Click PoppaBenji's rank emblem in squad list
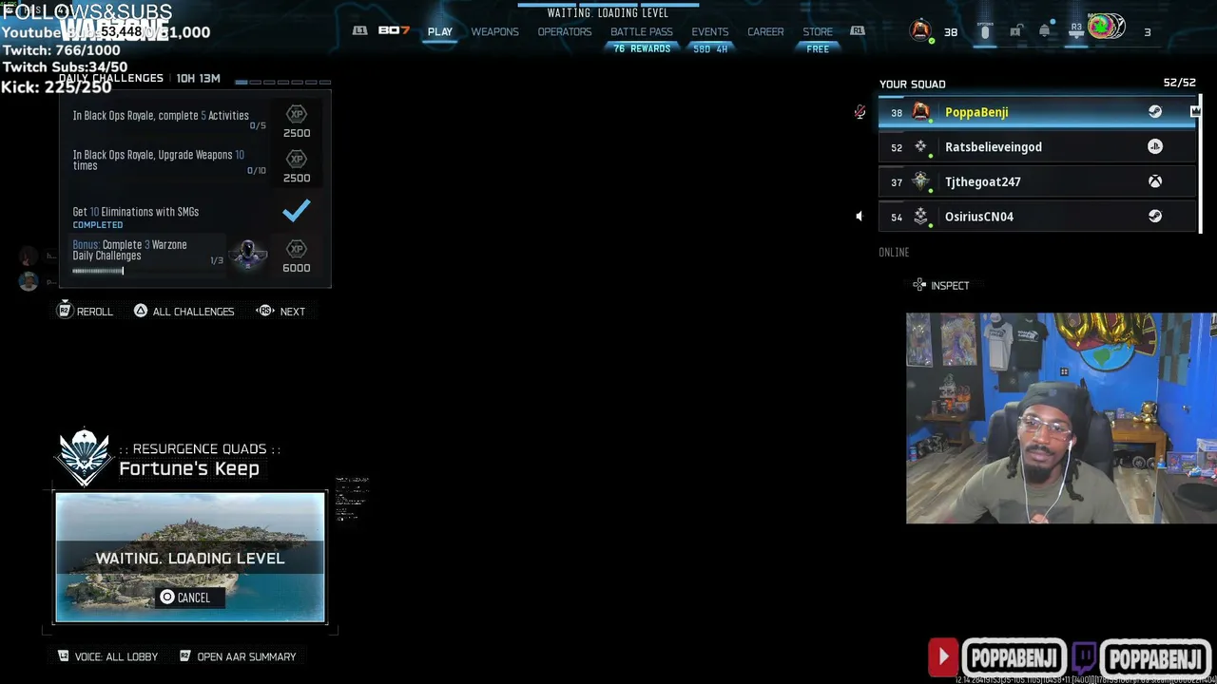The width and height of the screenshot is (1217, 684). [920, 111]
